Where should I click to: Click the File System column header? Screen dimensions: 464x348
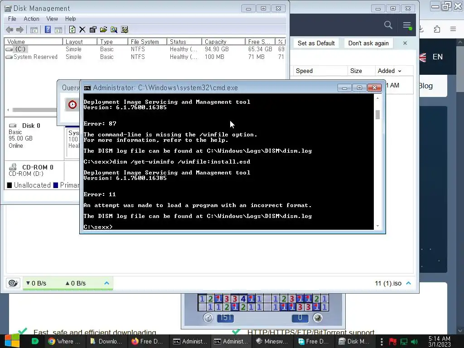(x=147, y=42)
